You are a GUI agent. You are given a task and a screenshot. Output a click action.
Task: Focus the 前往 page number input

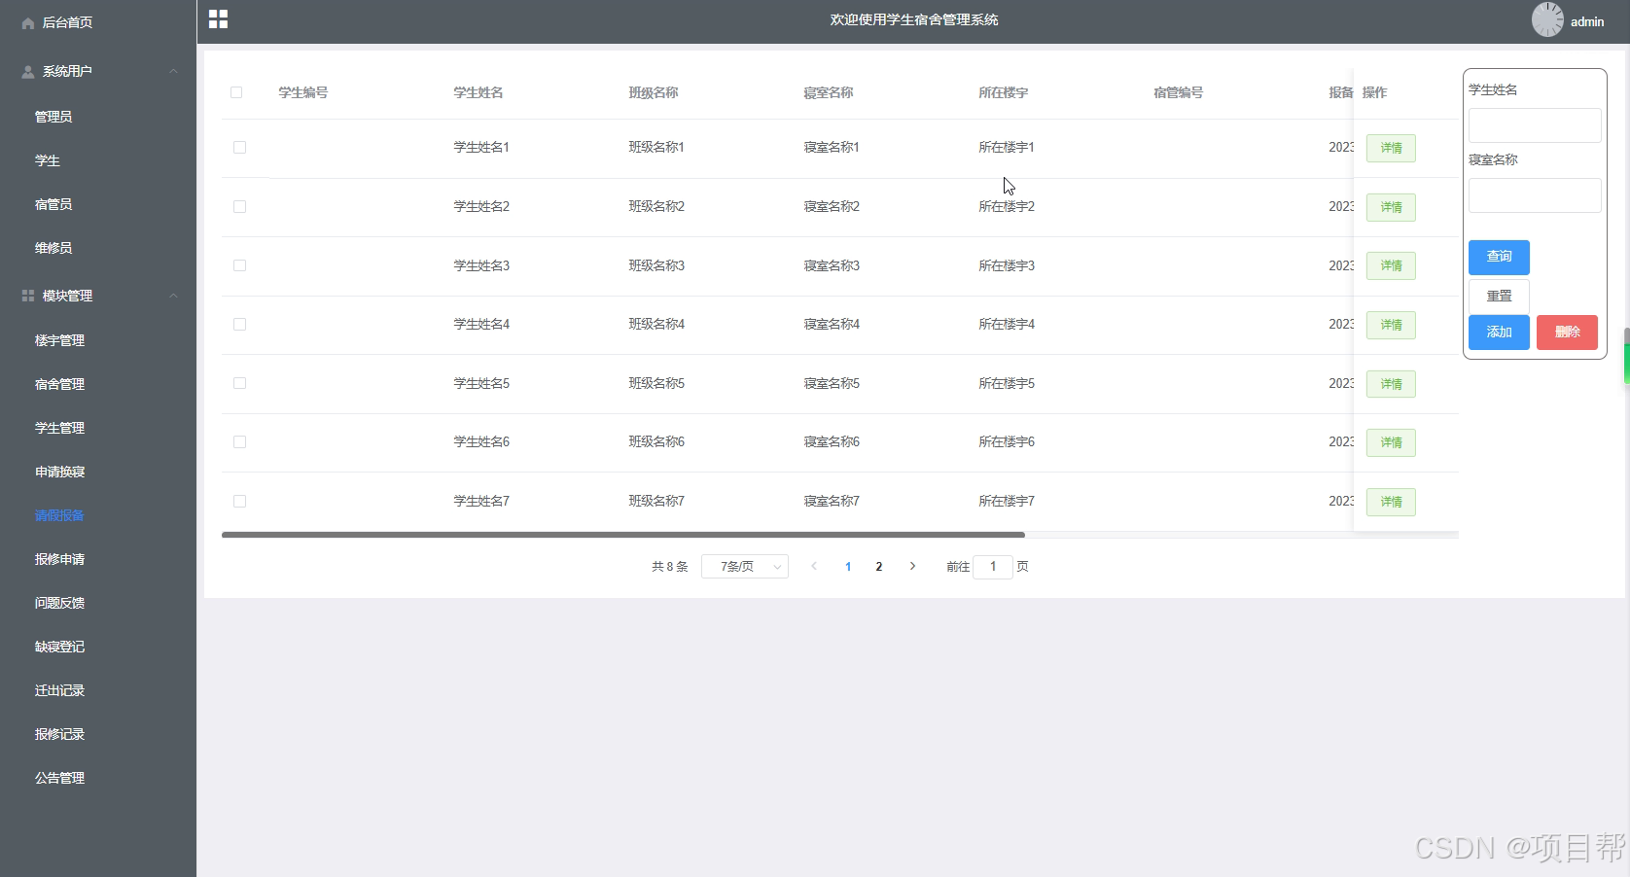pos(993,566)
